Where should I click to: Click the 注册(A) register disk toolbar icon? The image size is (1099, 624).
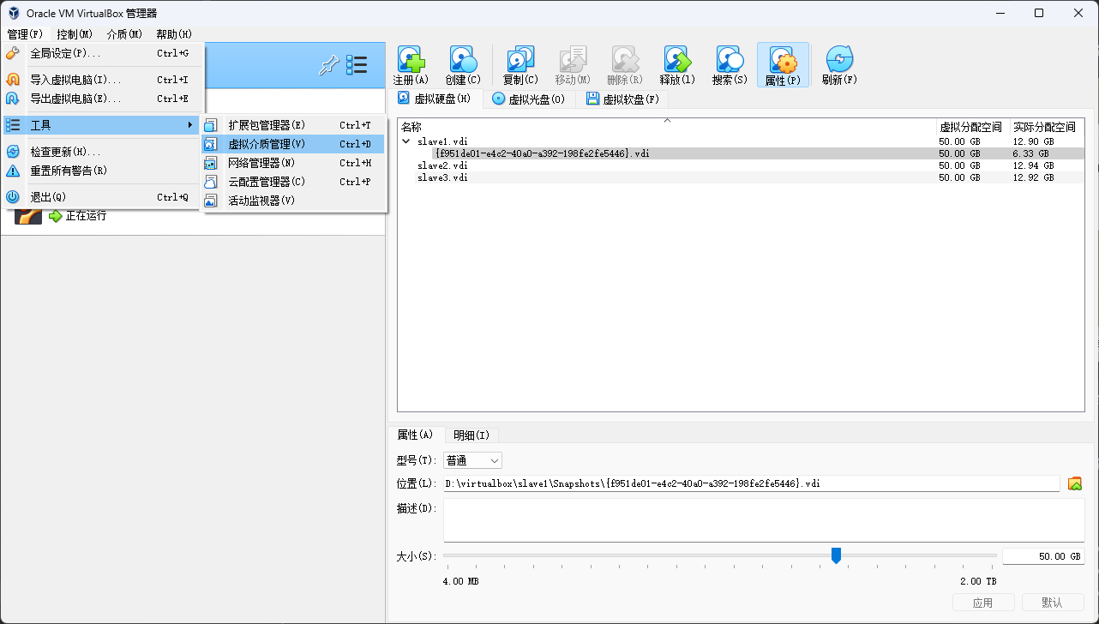[411, 65]
